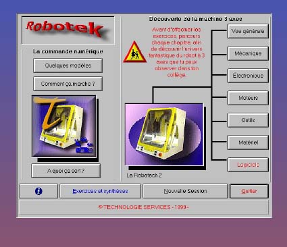
Task: Open Exercices et synthèses
Action: pyautogui.click(x=100, y=191)
